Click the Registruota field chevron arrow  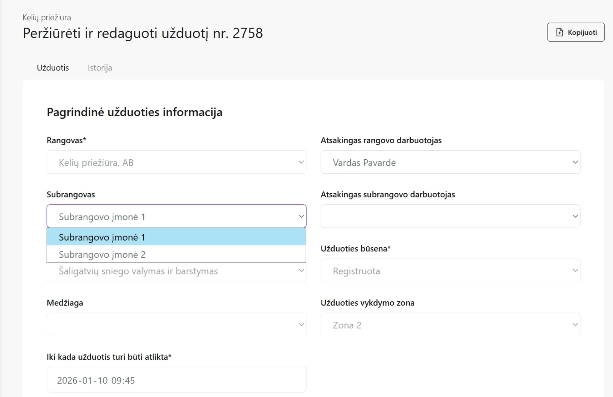[x=575, y=271]
